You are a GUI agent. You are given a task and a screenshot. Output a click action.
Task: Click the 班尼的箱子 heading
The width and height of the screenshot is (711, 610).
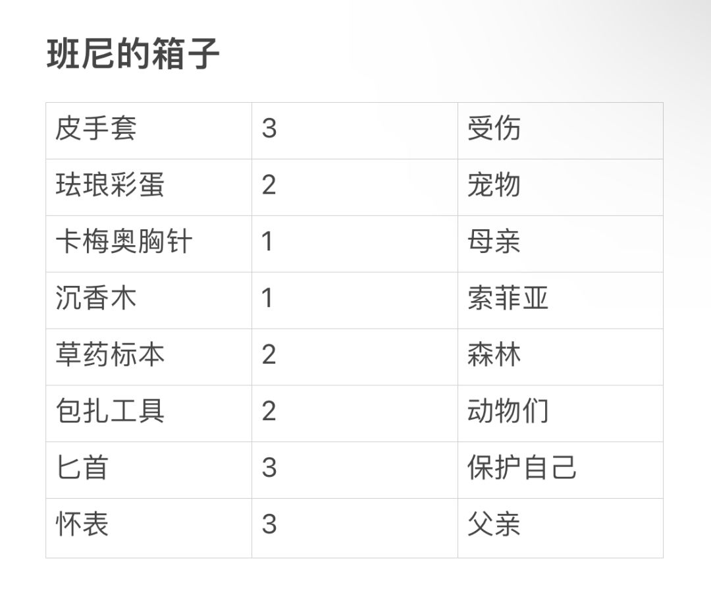click(x=133, y=54)
